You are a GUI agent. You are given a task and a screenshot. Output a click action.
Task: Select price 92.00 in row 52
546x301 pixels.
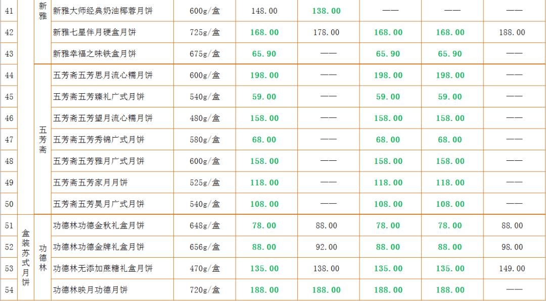326,247
